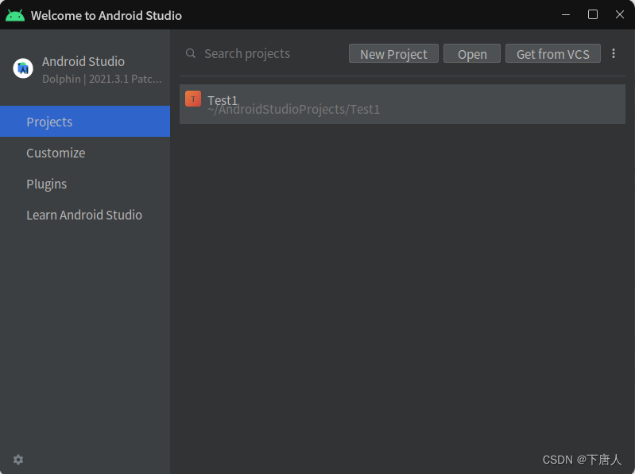The image size is (635, 474).
Task: Click the orange Test1 project icon
Action: 193,99
